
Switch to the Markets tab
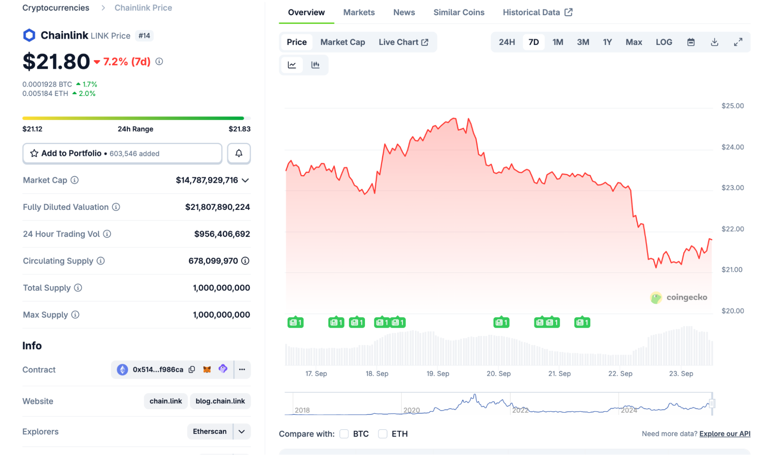[359, 12]
